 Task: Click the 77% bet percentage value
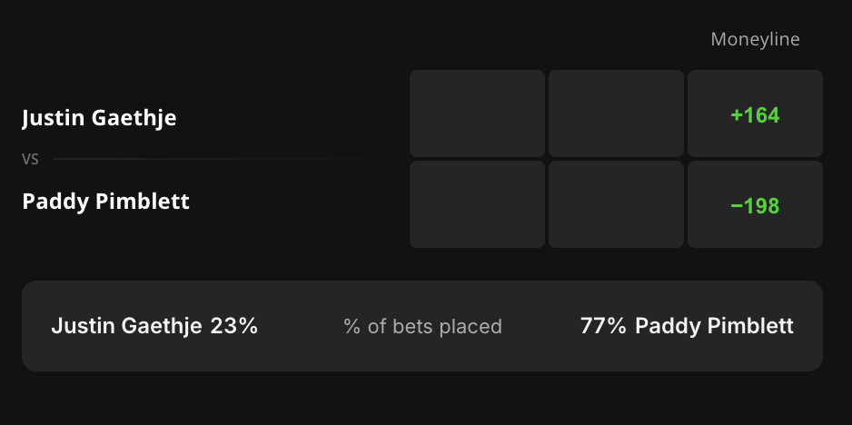(x=602, y=326)
